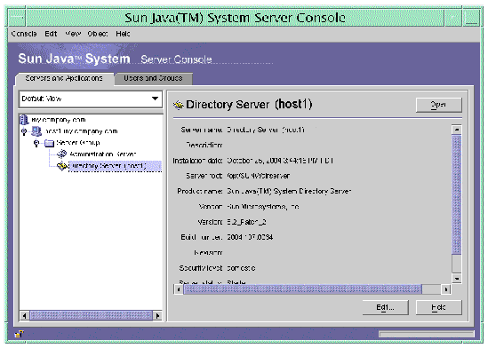Select Directory Server (host1) tree row
Viewport: 488px width, 348px height.
(115, 166)
